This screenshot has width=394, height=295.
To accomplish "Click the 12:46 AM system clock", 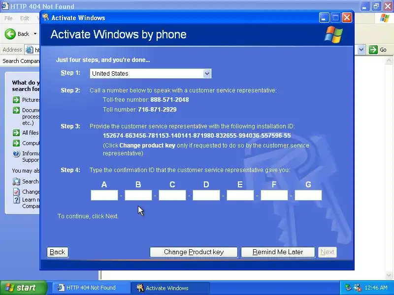I will 376,288.
